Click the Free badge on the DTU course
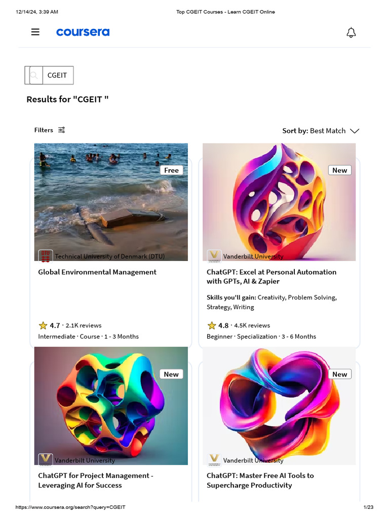Image resolution: width=389 pixels, height=519 pixels. pos(171,170)
